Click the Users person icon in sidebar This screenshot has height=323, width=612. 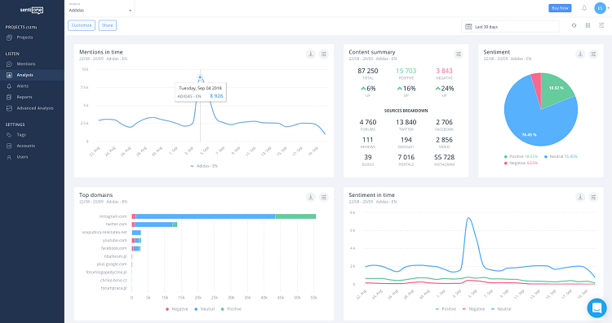(9, 157)
